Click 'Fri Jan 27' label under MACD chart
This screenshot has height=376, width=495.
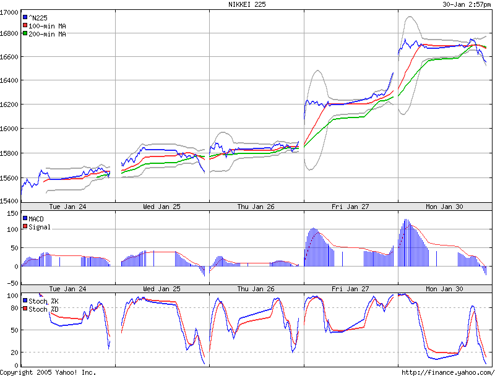[350, 289]
